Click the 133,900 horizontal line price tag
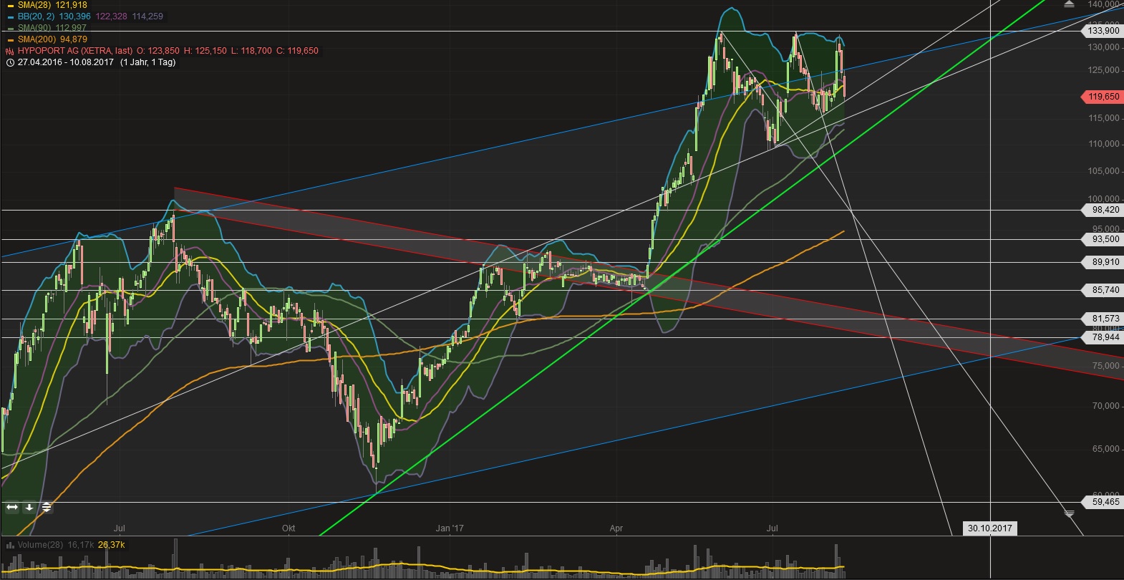 coord(1103,31)
